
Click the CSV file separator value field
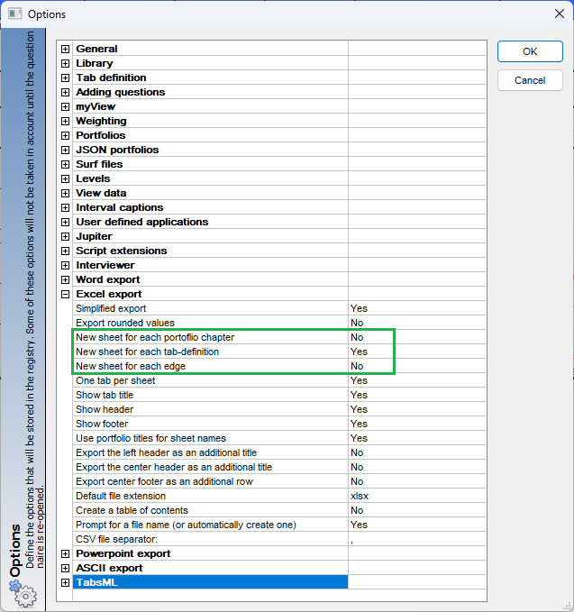(416, 539)
